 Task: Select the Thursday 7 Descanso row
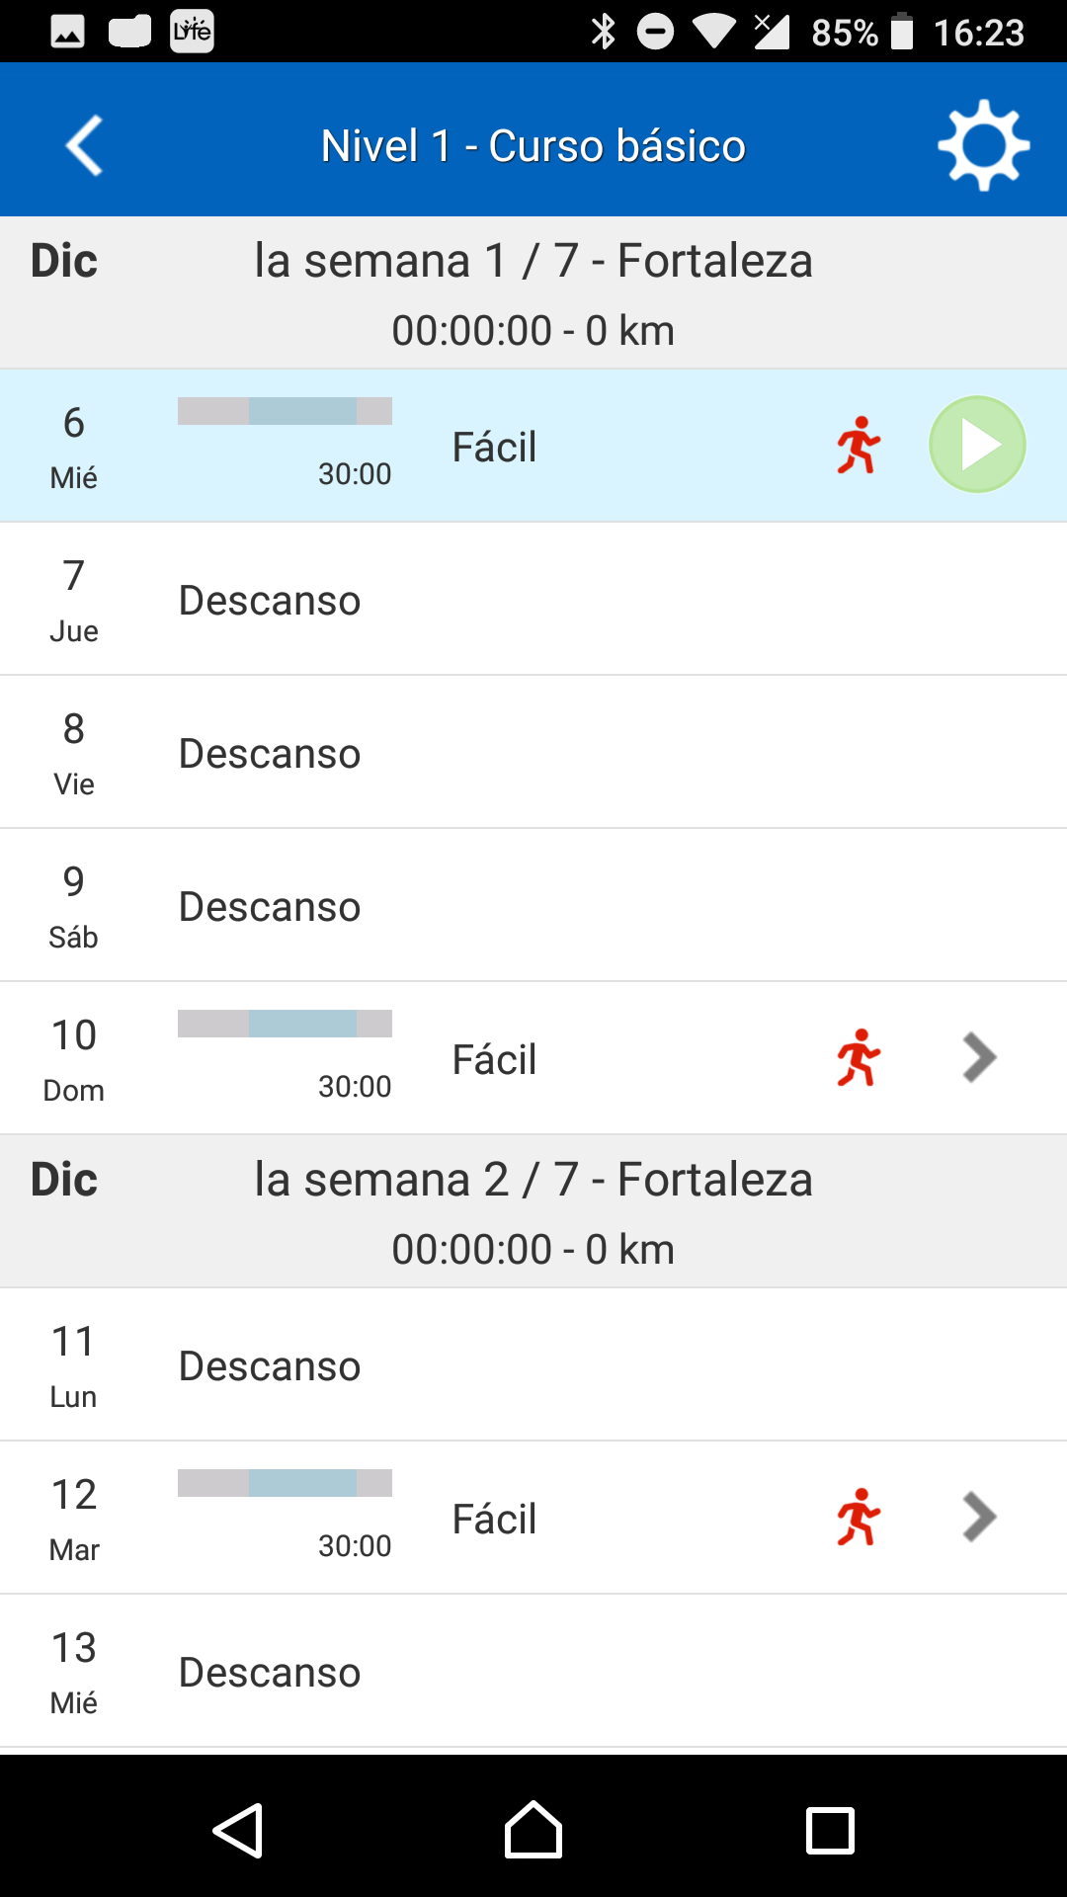(533, 600)
